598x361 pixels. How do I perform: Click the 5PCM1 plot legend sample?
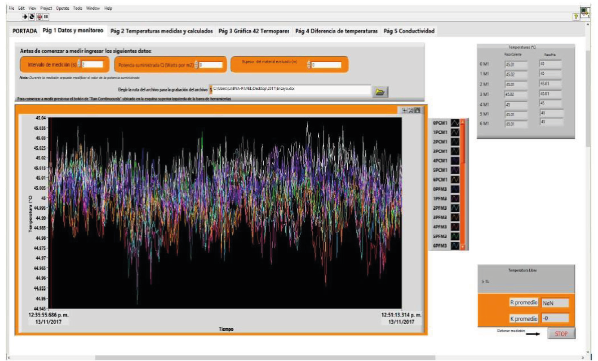pyautogui.click(x=455, y=170)
